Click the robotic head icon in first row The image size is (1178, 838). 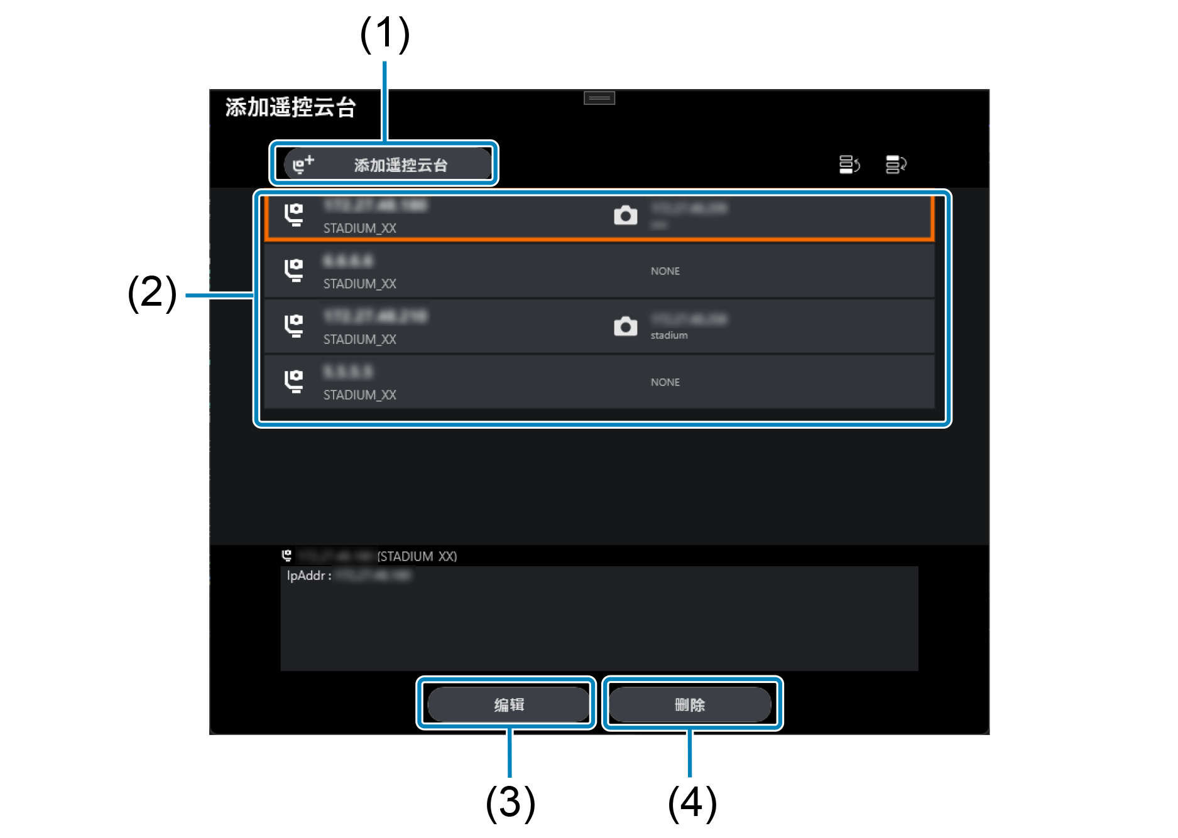point(293,215)
